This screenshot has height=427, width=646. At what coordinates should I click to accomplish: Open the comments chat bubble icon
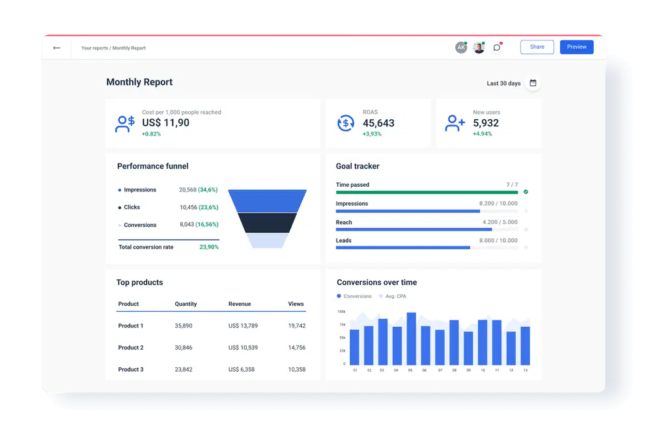[x=497, y=48]
